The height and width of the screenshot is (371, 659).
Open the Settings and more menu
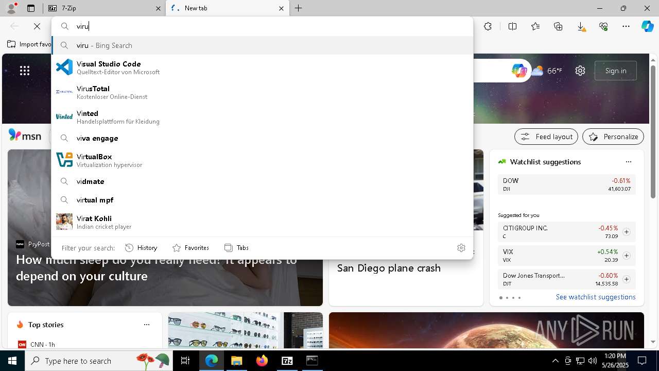pos(626,26)
